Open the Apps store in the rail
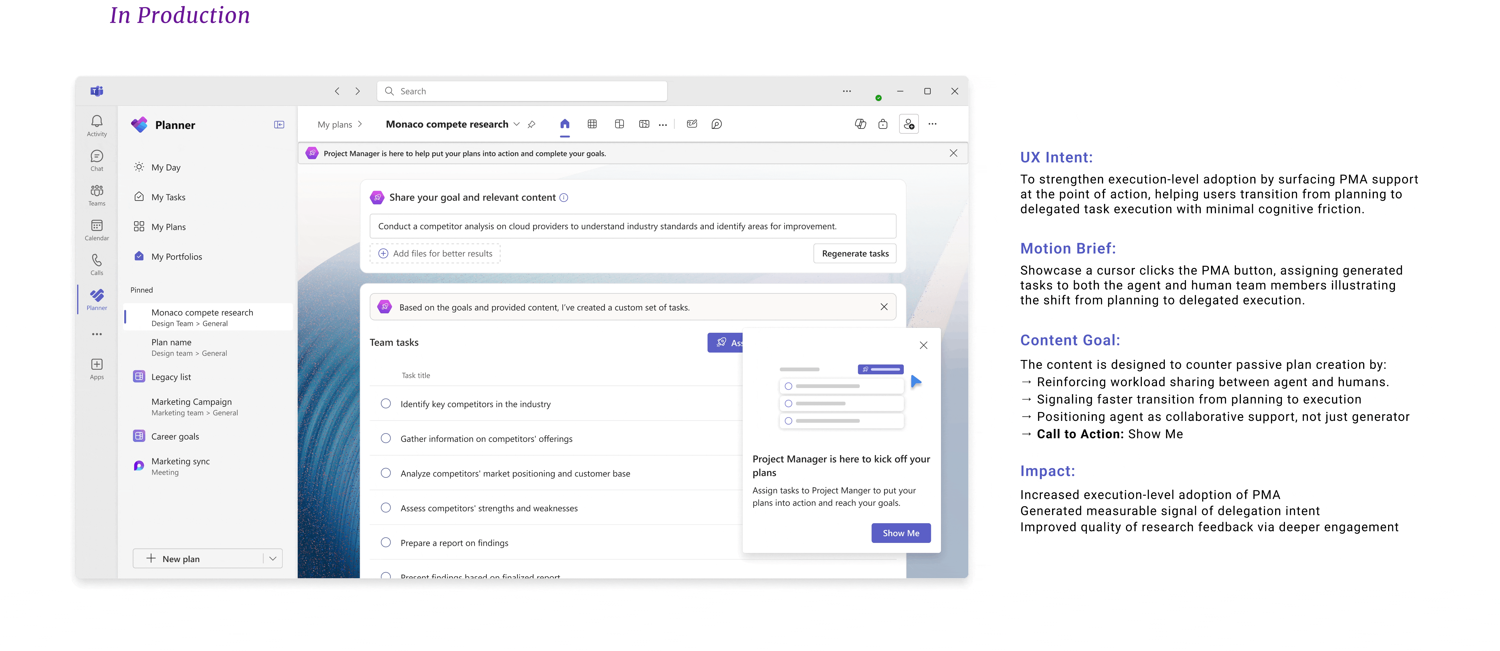Image resolution: width=1500 pixels, height=651 pixels. [97, 369]
